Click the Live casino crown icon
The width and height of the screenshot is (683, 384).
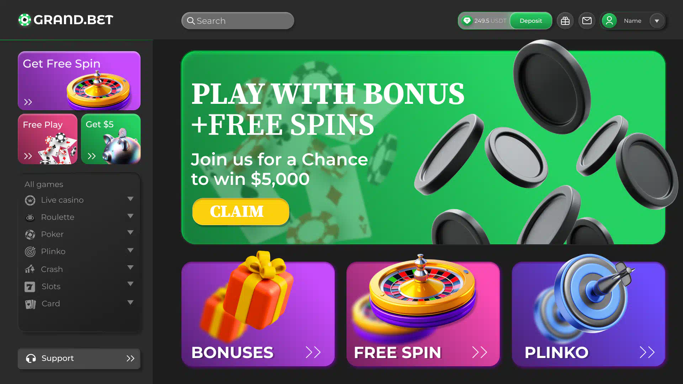[x=30, y=200]
